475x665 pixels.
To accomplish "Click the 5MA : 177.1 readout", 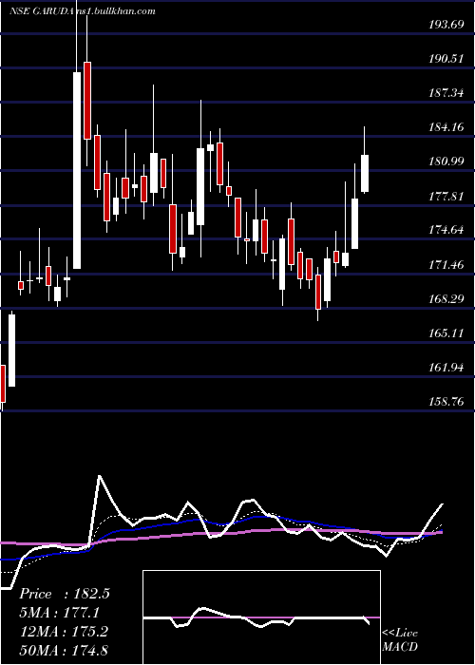I will [59, 613].
